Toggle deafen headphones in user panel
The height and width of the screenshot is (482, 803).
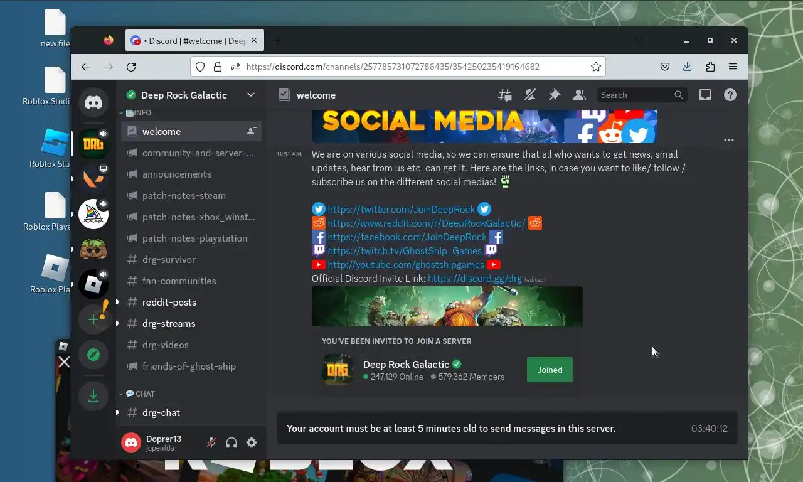(231, 442)
